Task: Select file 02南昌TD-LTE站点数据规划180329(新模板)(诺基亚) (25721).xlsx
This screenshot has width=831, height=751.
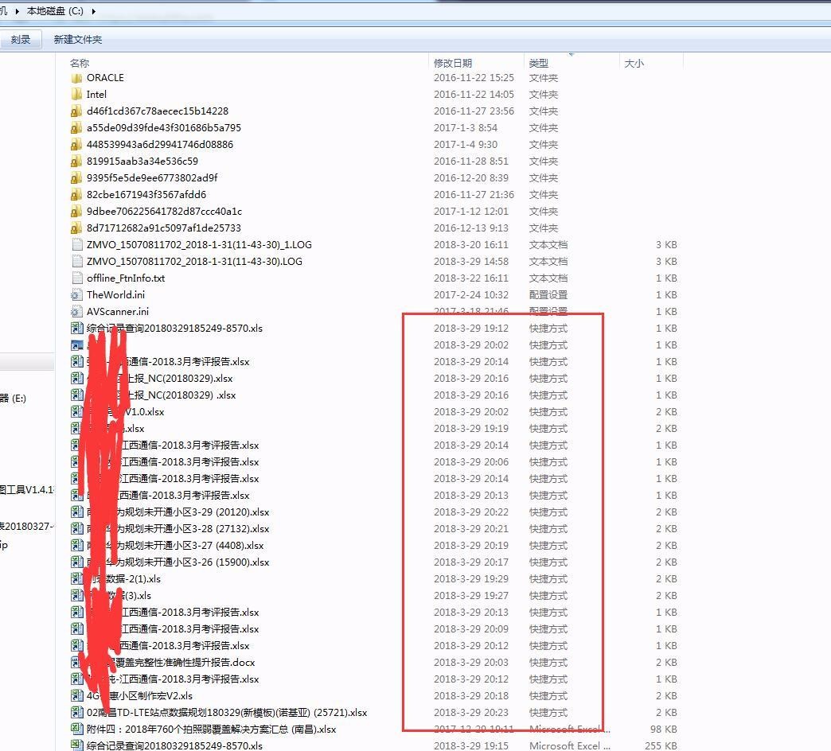Action: point(227,712)
